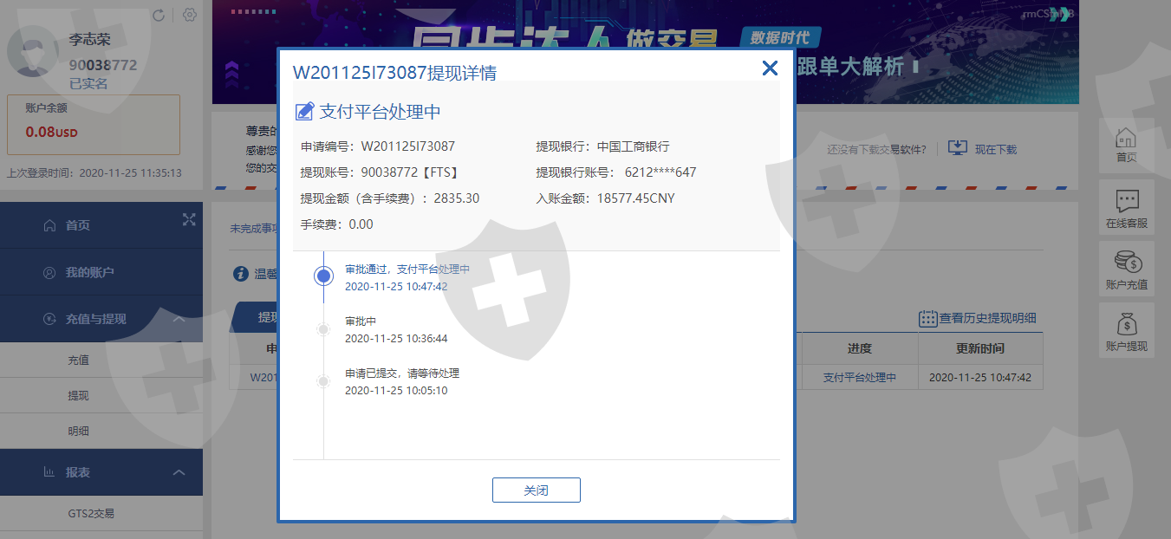Image resolution: width=1171 pixels, height=539 pixels.
Task: Click the 我的账户 sidebar person icon
Action: [49, 272]
